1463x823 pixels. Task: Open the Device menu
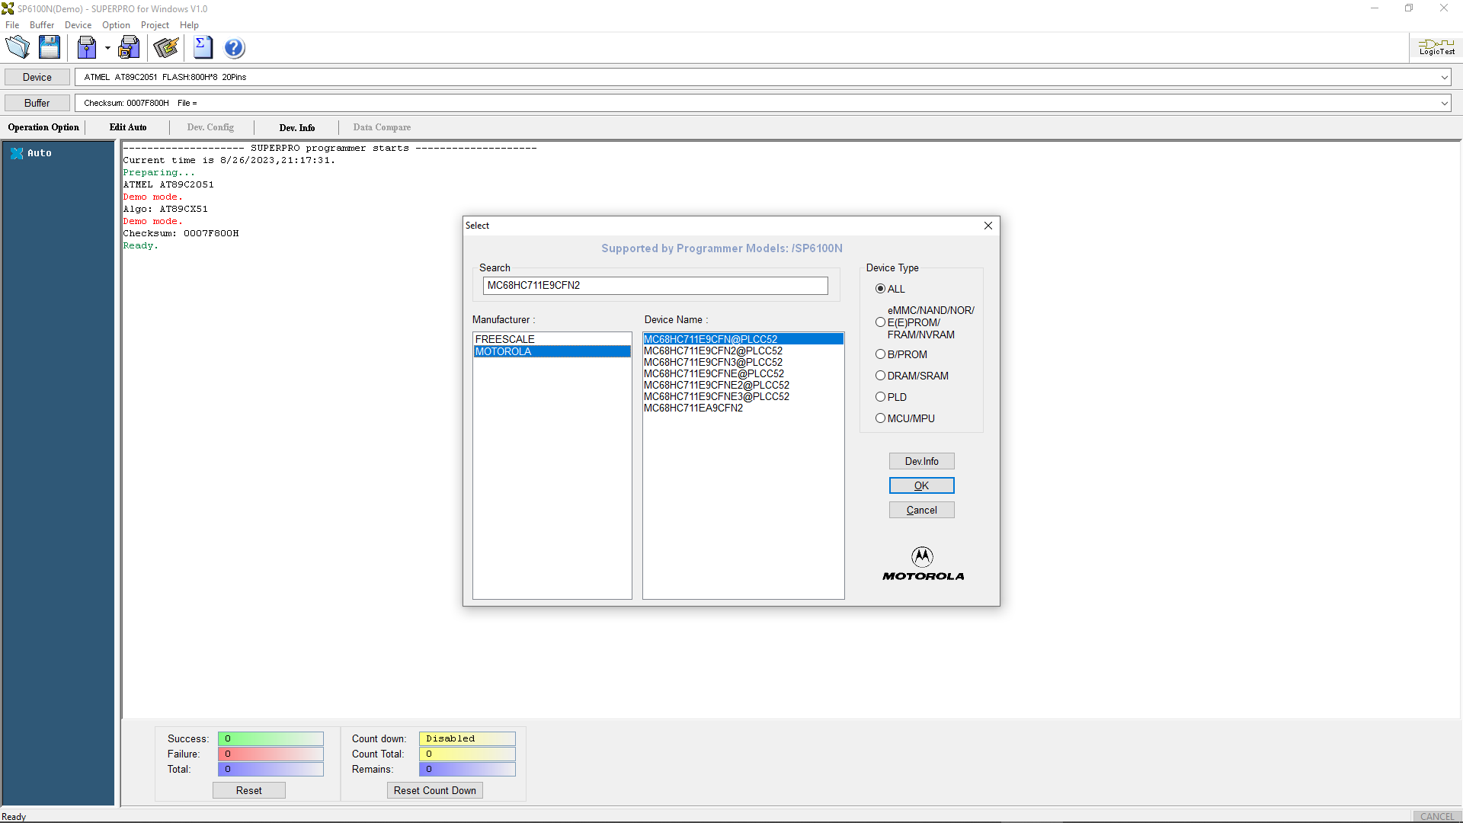78,25
